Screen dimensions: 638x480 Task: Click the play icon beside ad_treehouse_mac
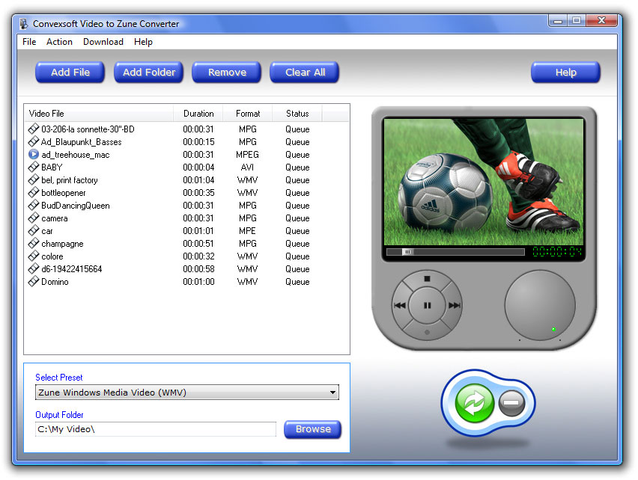click(34, 155)
